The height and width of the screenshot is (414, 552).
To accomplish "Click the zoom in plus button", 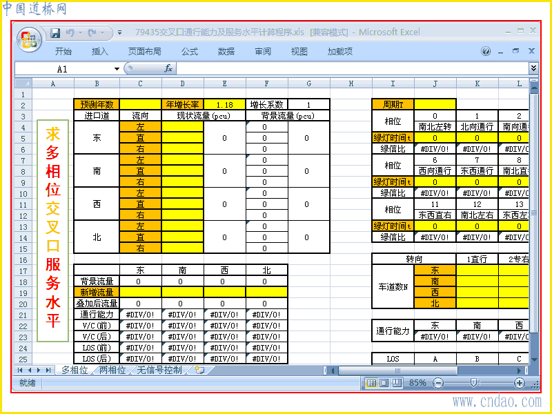I will tap(520, 383).
